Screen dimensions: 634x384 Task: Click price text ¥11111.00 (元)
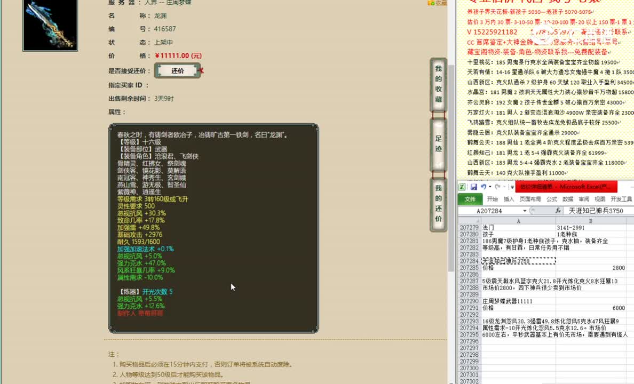[x=178, y=56]
